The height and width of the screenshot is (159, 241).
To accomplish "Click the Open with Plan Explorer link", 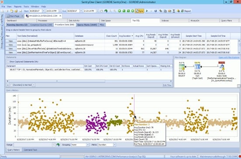I will click(229, 57).
